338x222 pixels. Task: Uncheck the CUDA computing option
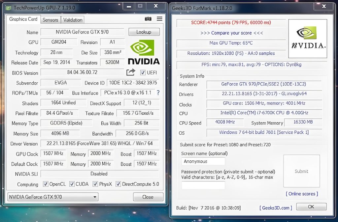click(x=72, y=184)
